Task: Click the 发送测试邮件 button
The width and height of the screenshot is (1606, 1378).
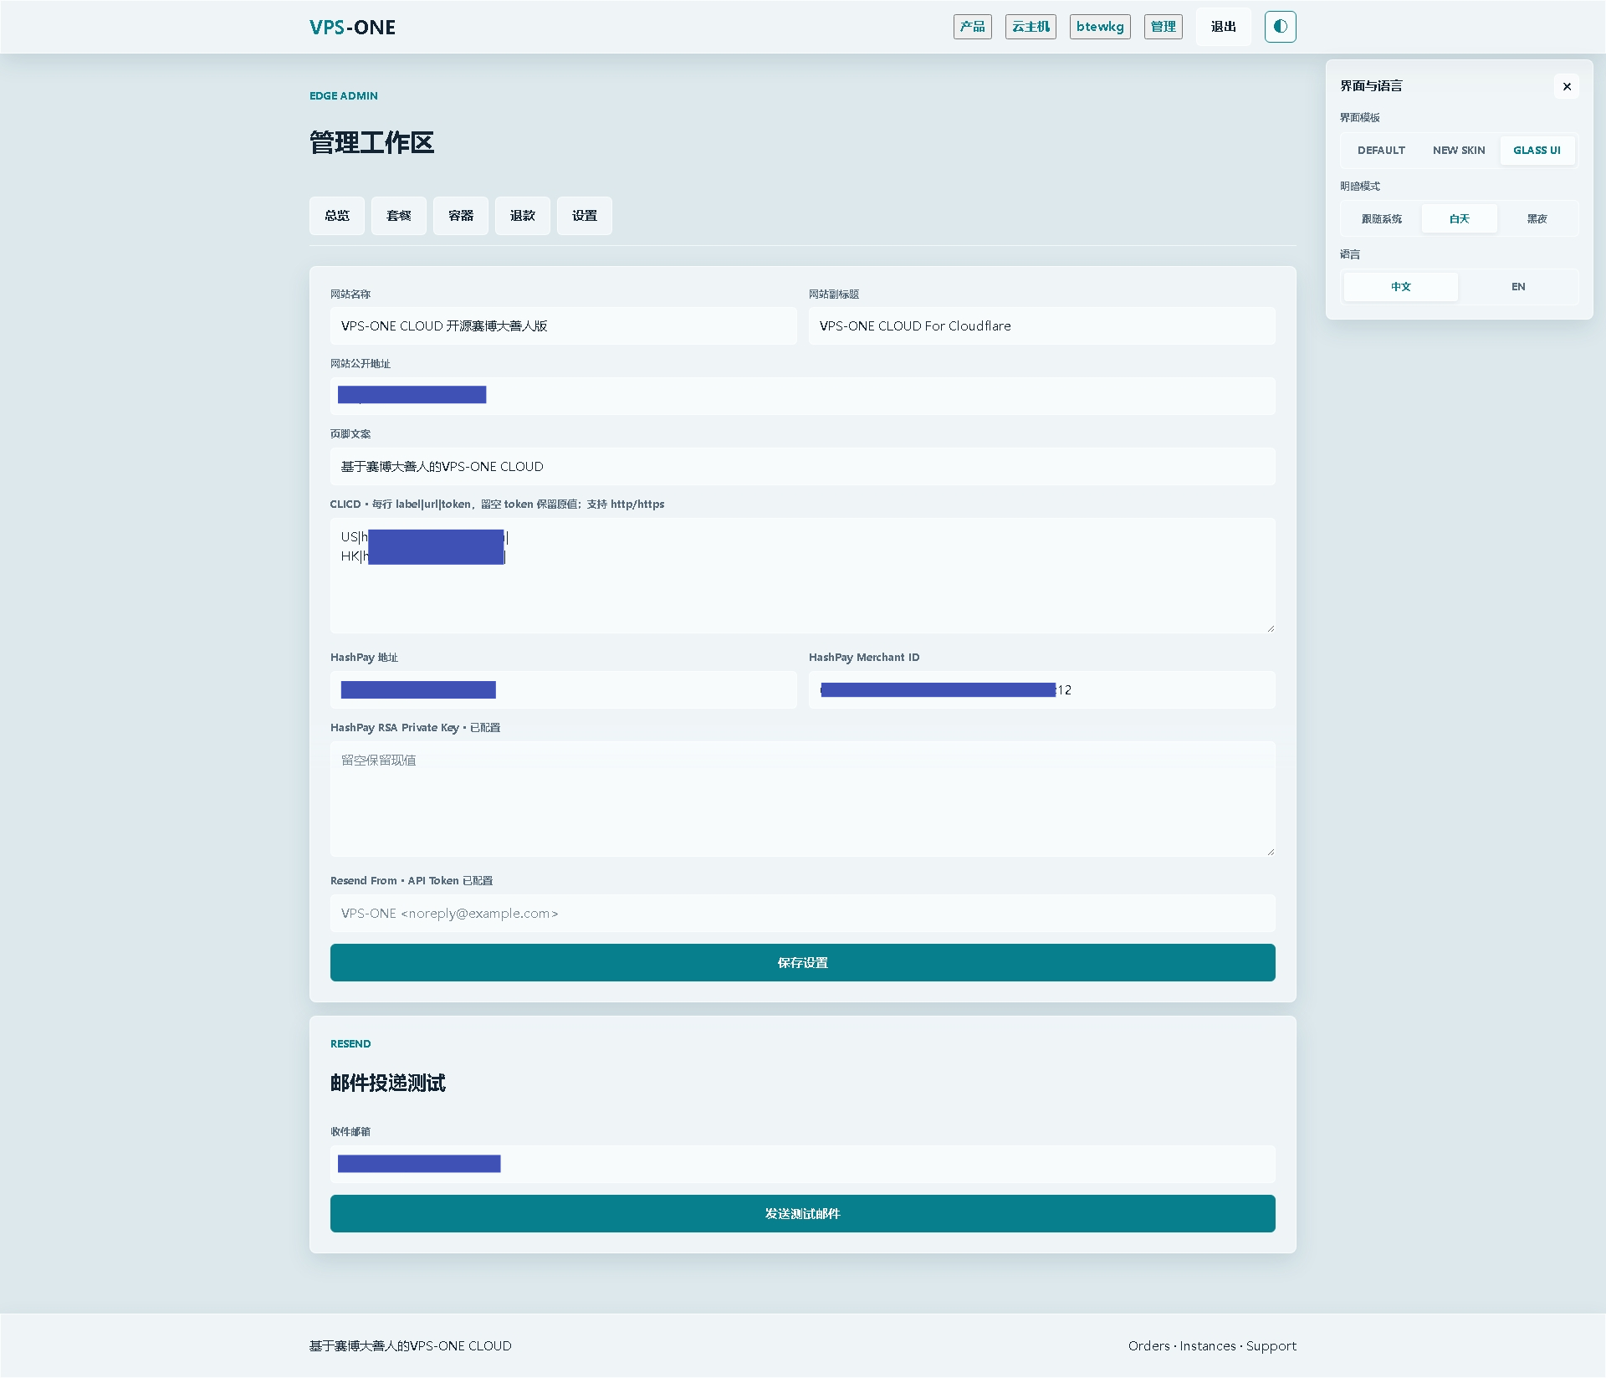Action: 803,1214
